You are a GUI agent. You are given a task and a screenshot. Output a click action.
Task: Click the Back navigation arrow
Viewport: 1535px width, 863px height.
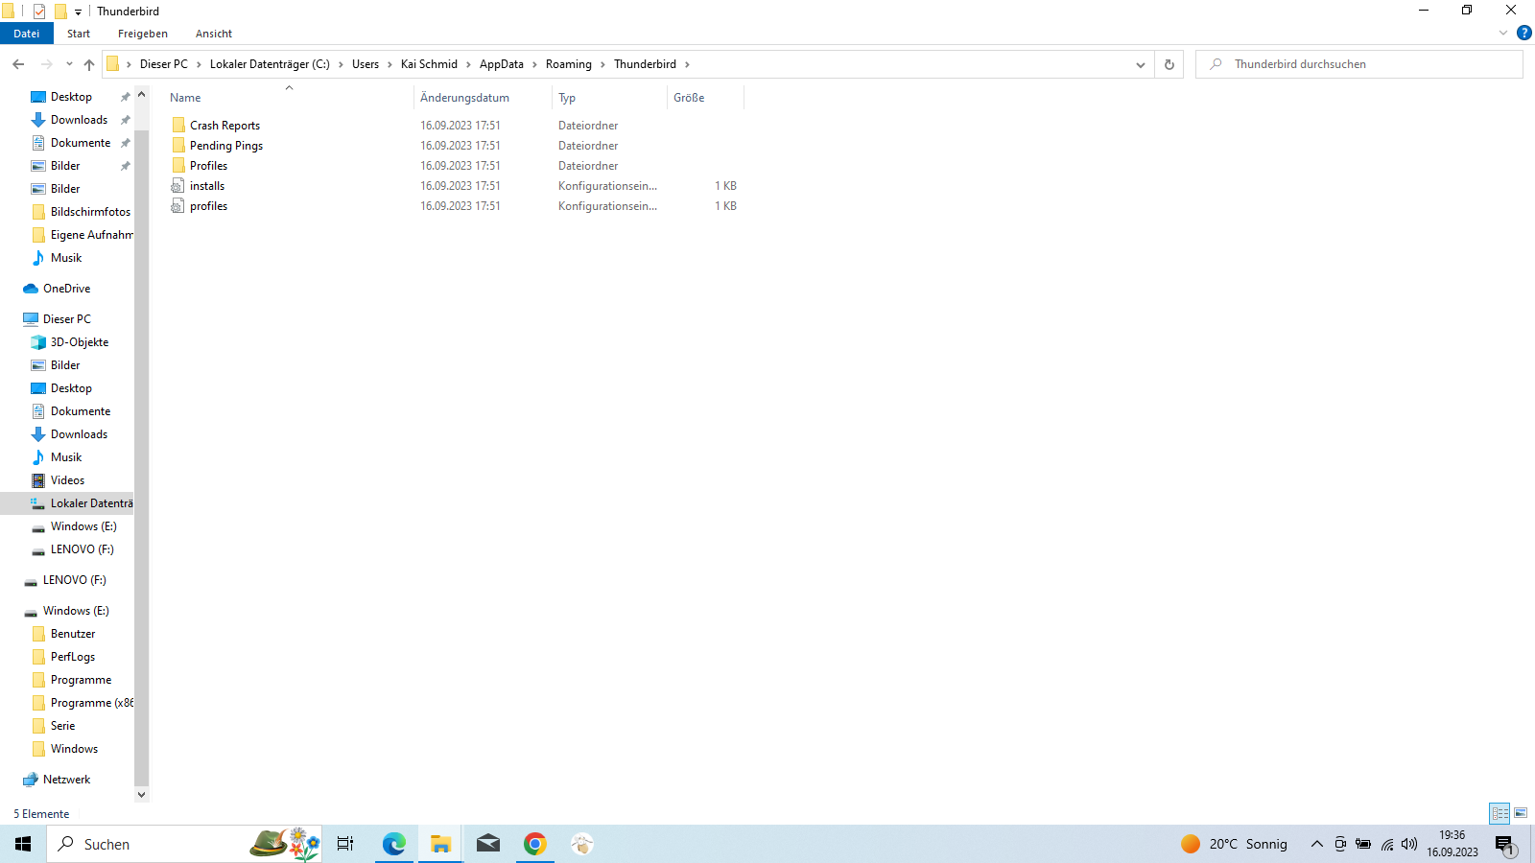(18, 64)
